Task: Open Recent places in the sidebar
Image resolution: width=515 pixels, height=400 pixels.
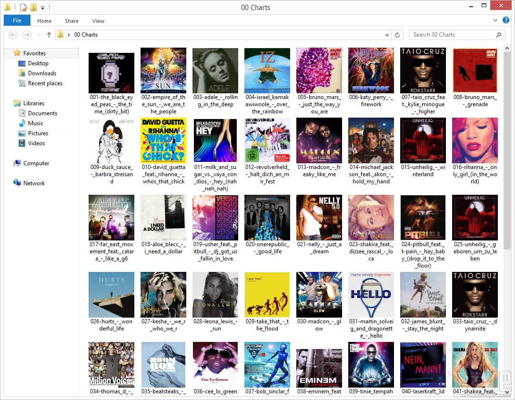Action: point(45,83)
